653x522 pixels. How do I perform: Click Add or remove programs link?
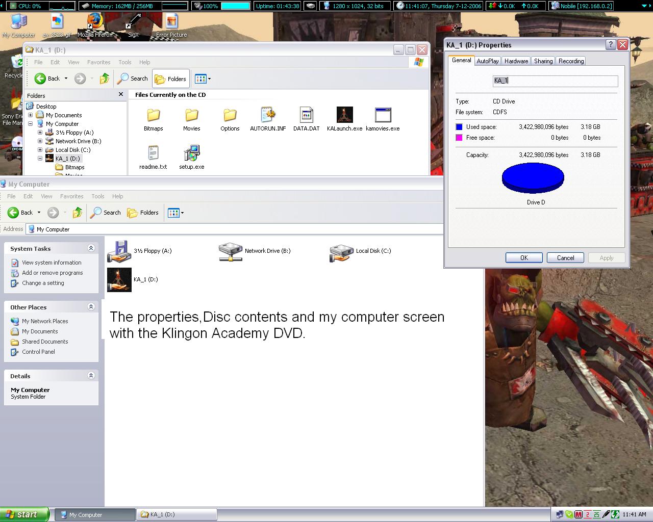coord(52,273)
